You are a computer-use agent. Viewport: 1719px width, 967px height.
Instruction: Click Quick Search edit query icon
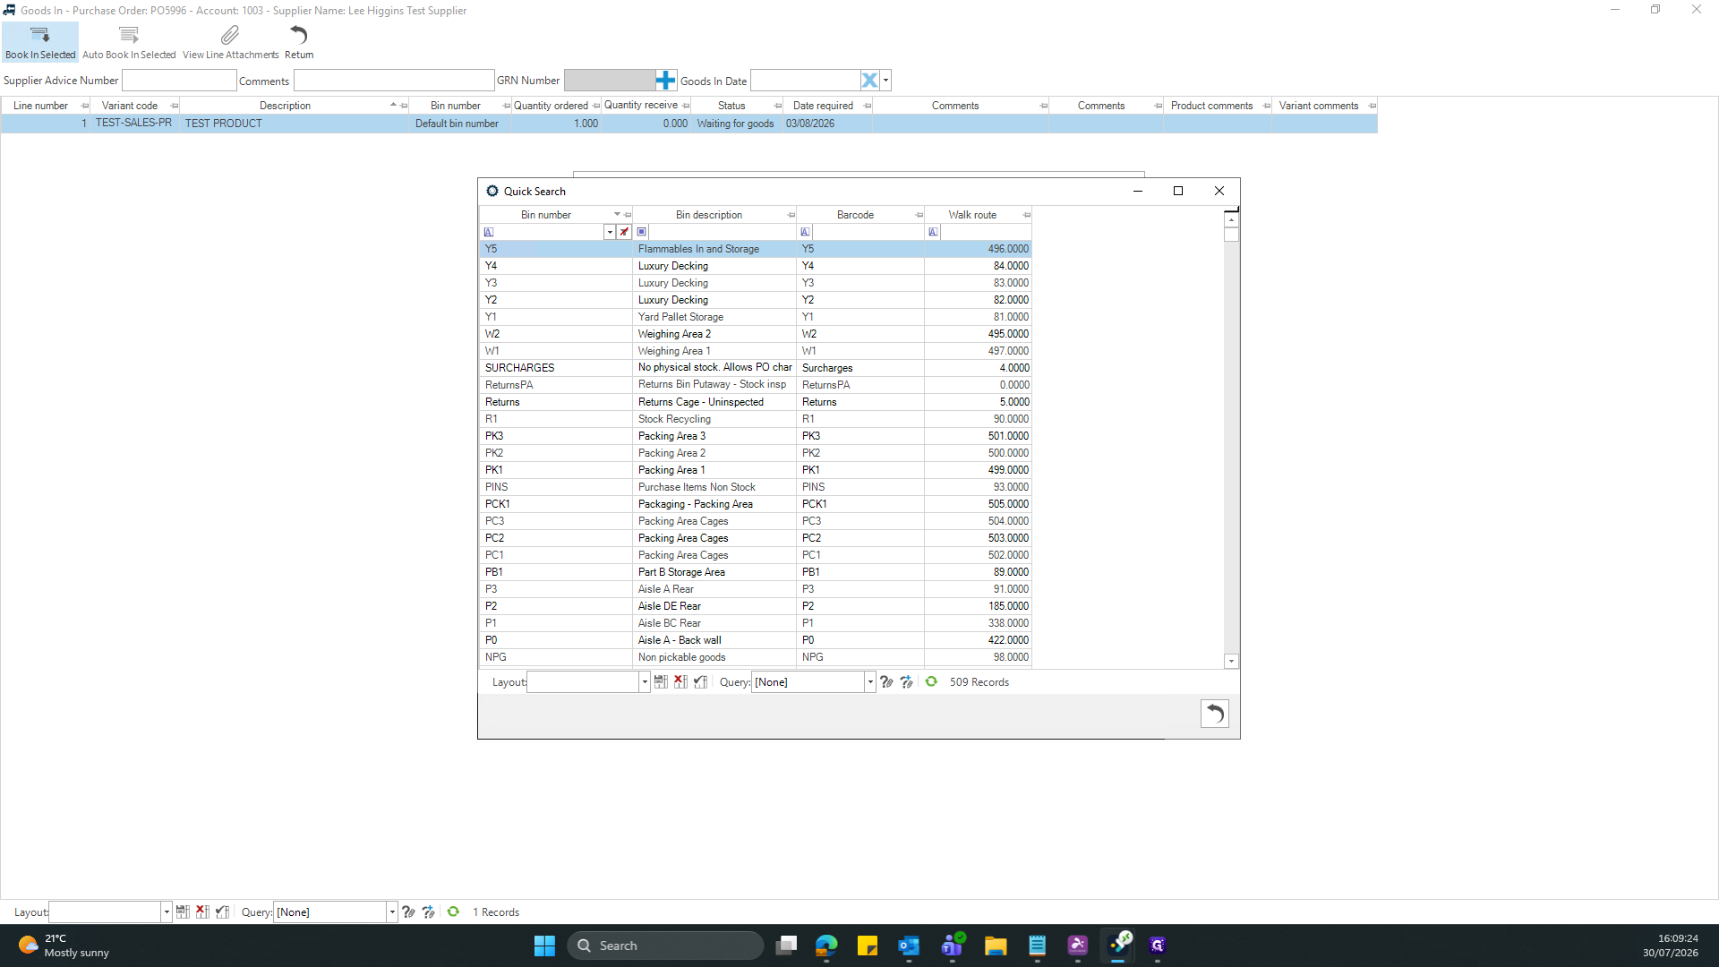coord(906,682)
